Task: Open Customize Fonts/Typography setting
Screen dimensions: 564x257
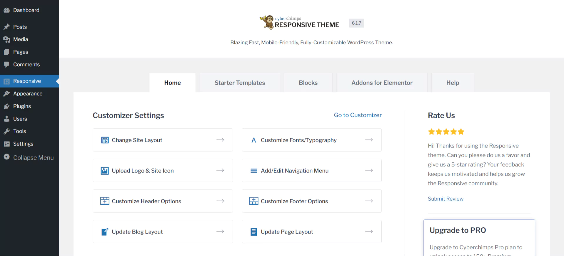Action: 312,140
